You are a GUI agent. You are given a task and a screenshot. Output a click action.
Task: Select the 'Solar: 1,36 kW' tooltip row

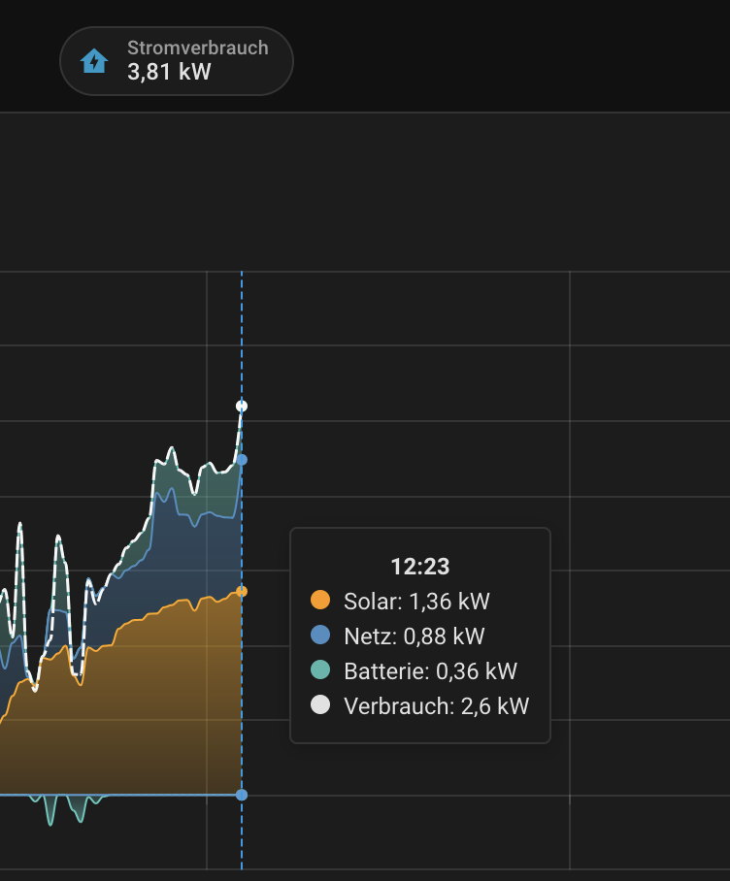[x=416, y=602]
